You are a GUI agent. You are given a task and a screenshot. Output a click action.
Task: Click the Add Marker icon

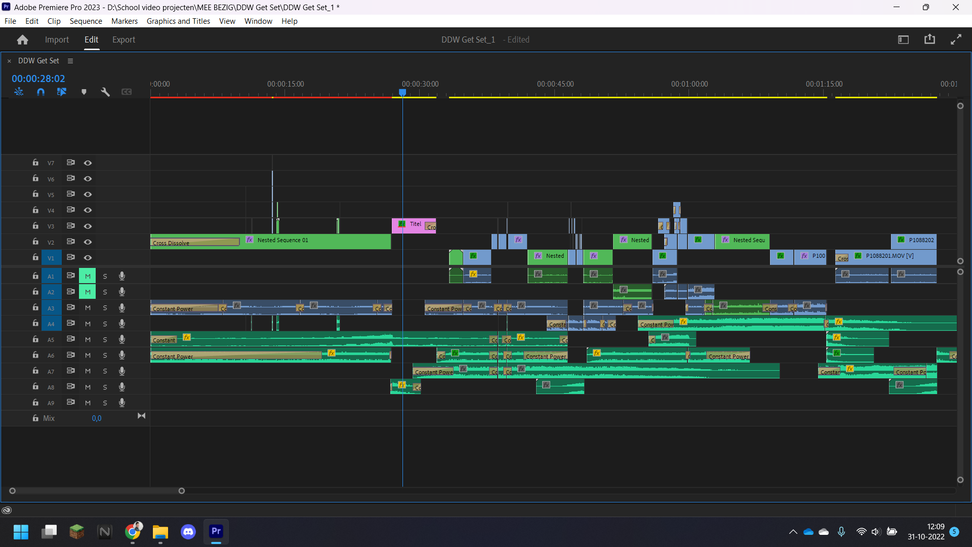pos(84,92)
